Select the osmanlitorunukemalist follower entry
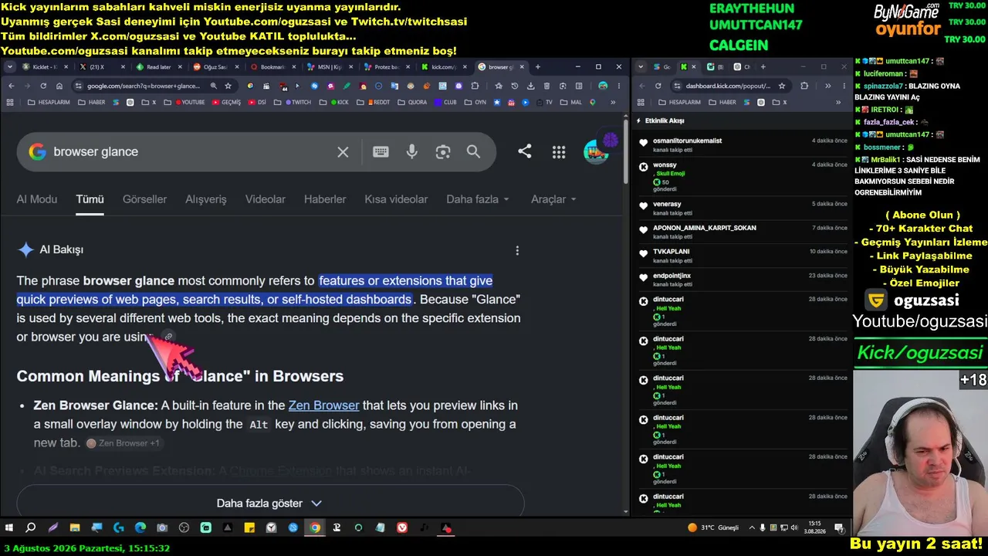Image resolution: width=988 pixels, height=556 pixels. 743,144
